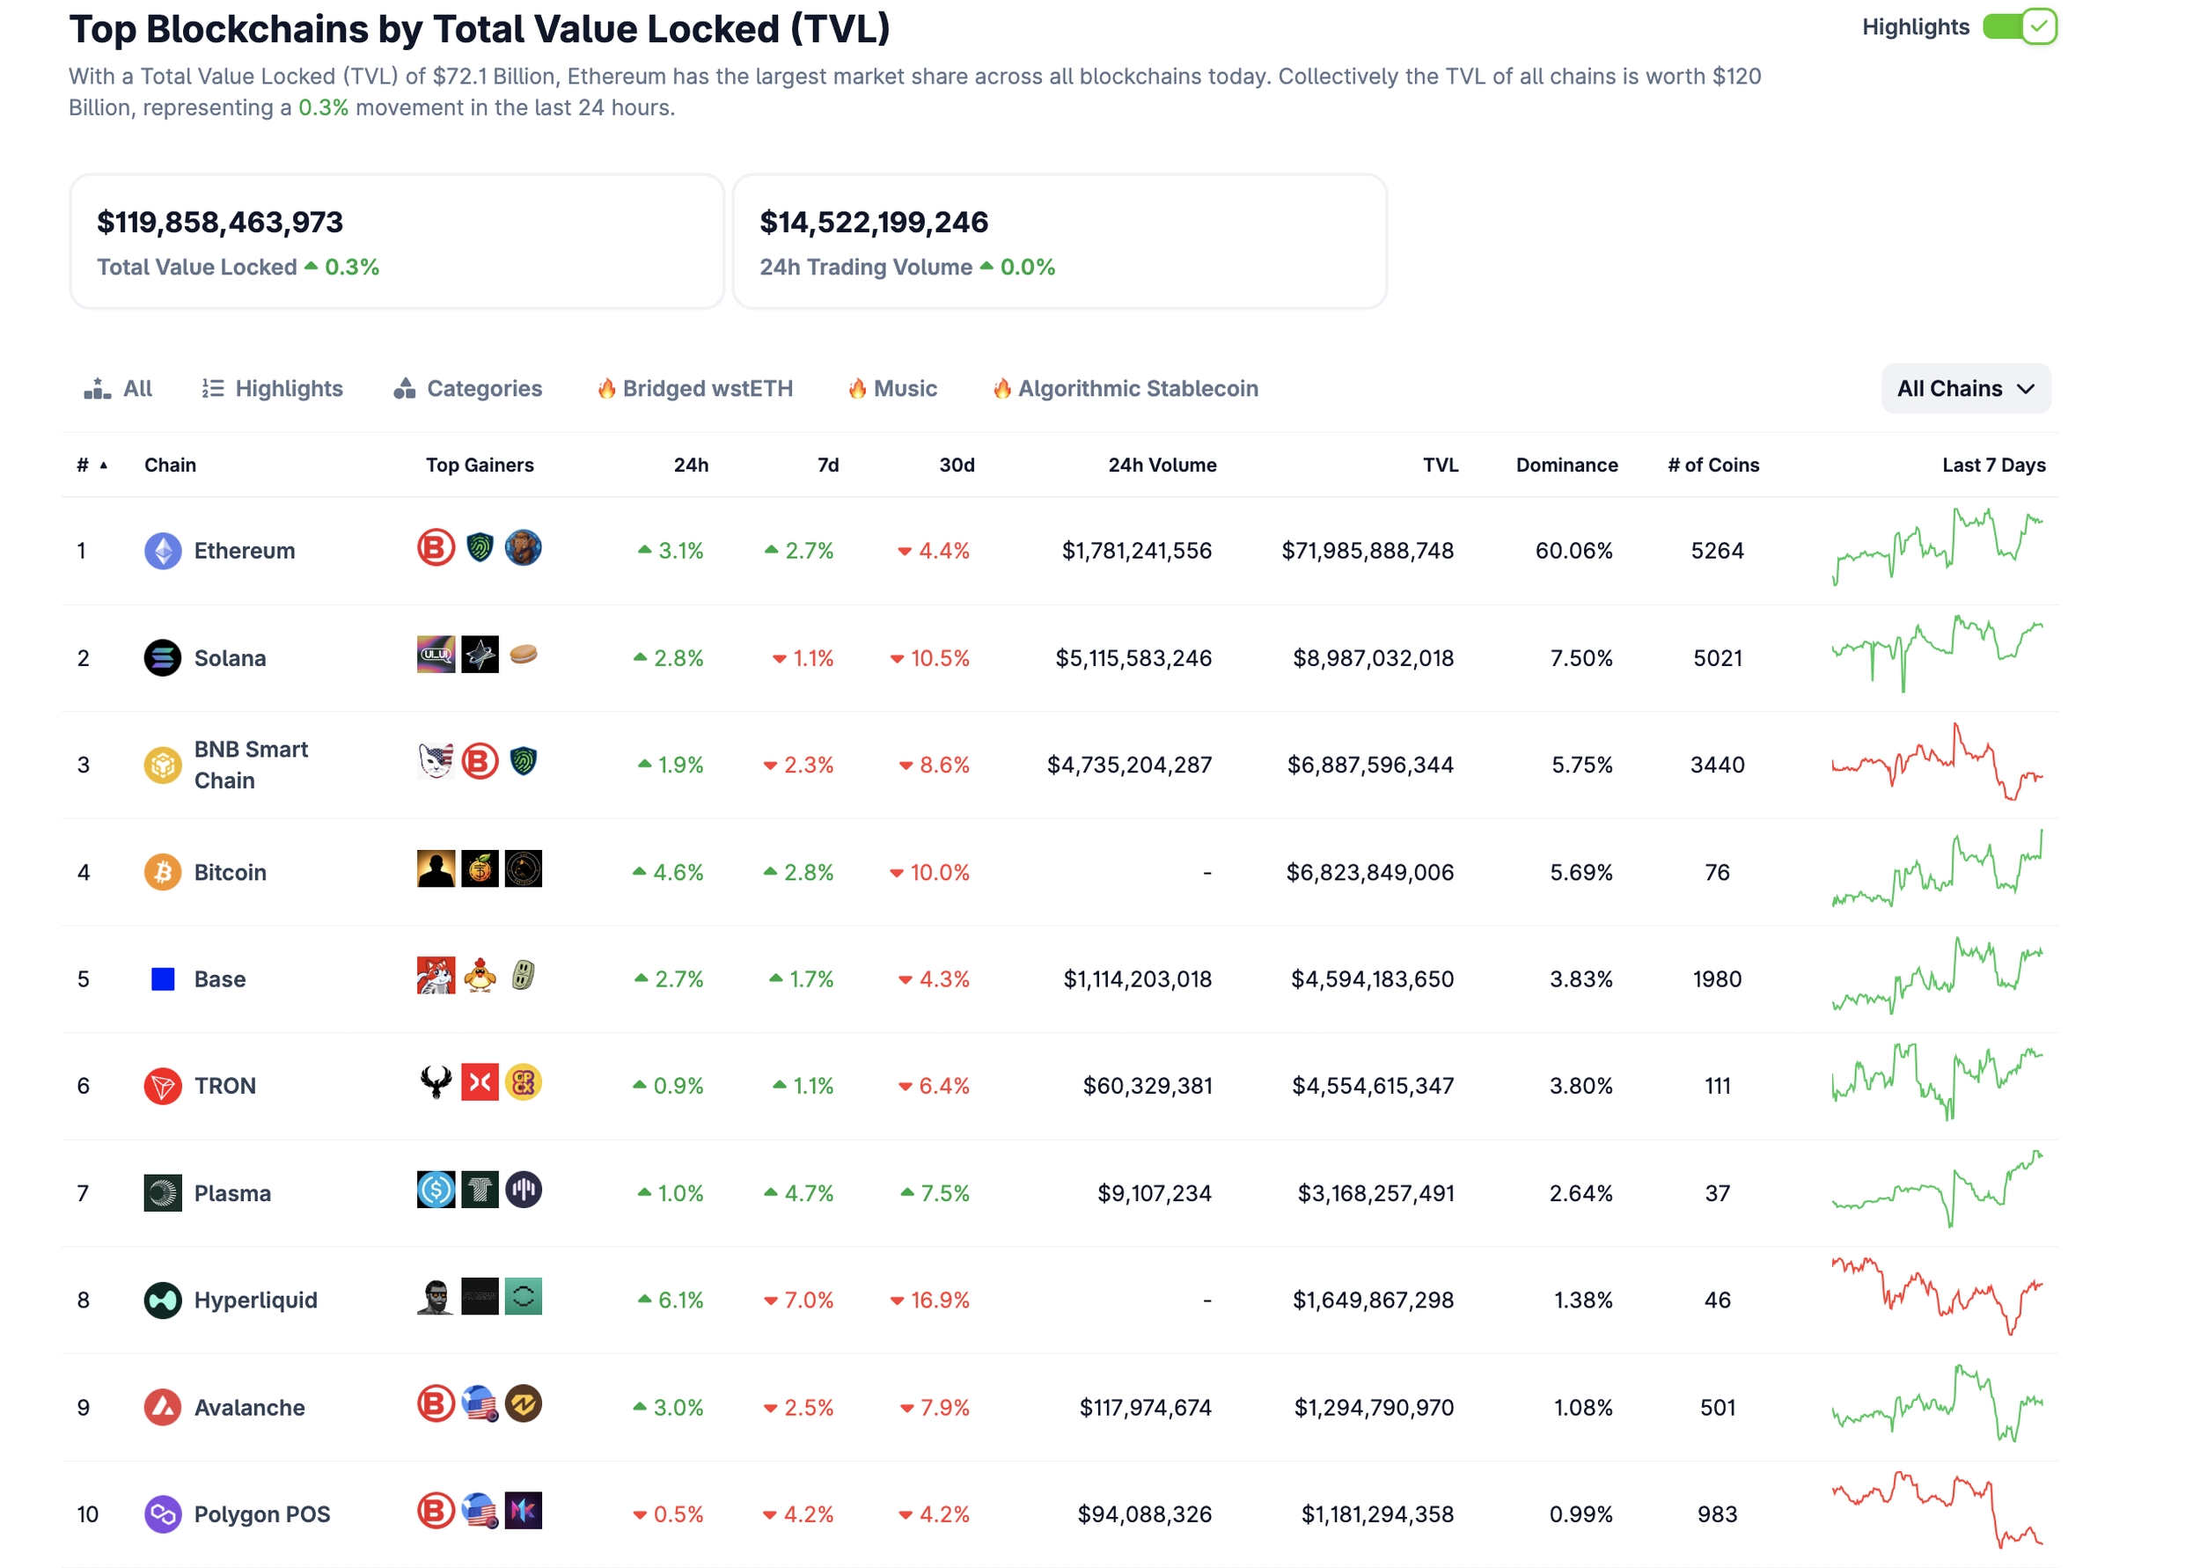Click the Bitcoin orange logo icon
The height and width of the screenshot is (1568, 2200).
pos(162,873)
